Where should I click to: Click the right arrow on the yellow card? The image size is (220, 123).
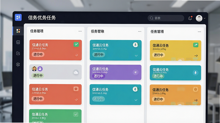pyautogui.click(x=196, y=56)
